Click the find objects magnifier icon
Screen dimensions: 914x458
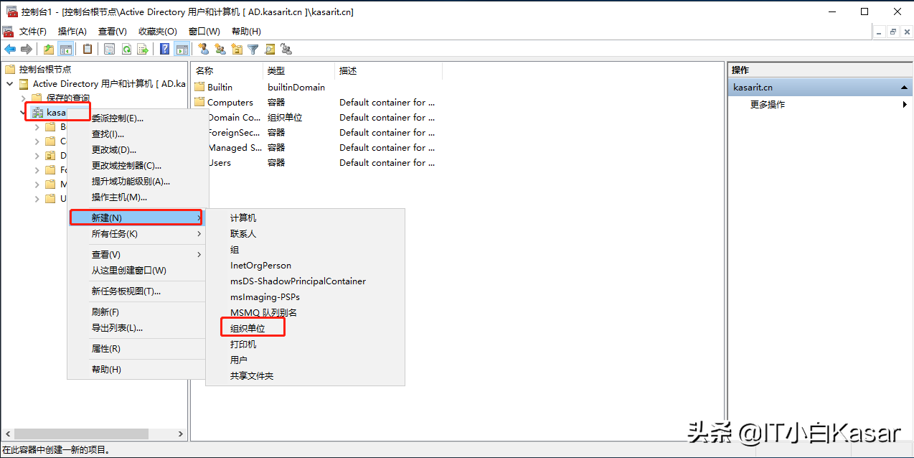[x=270, y=49]
